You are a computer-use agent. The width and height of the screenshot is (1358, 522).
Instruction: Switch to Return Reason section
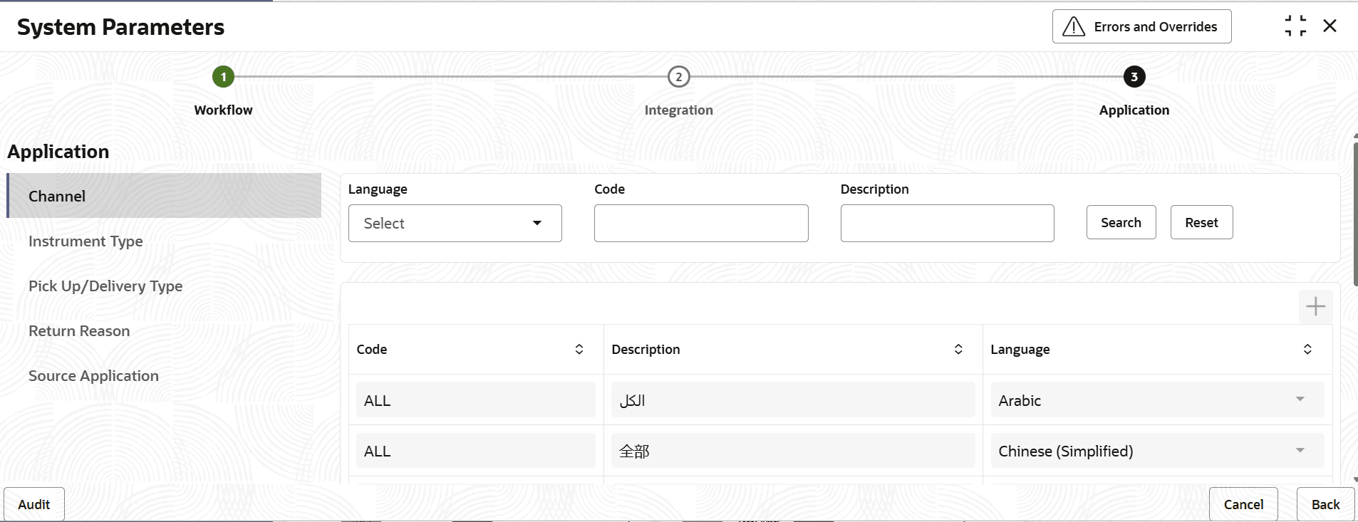[x=79, y=331]
